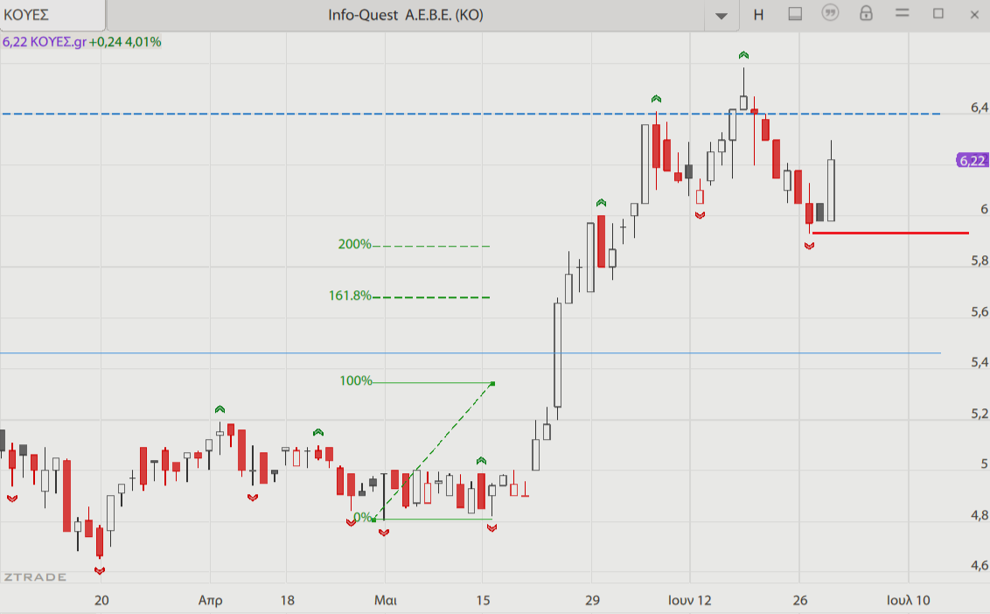Click the 4,8 price axis label

click(980, 515)
